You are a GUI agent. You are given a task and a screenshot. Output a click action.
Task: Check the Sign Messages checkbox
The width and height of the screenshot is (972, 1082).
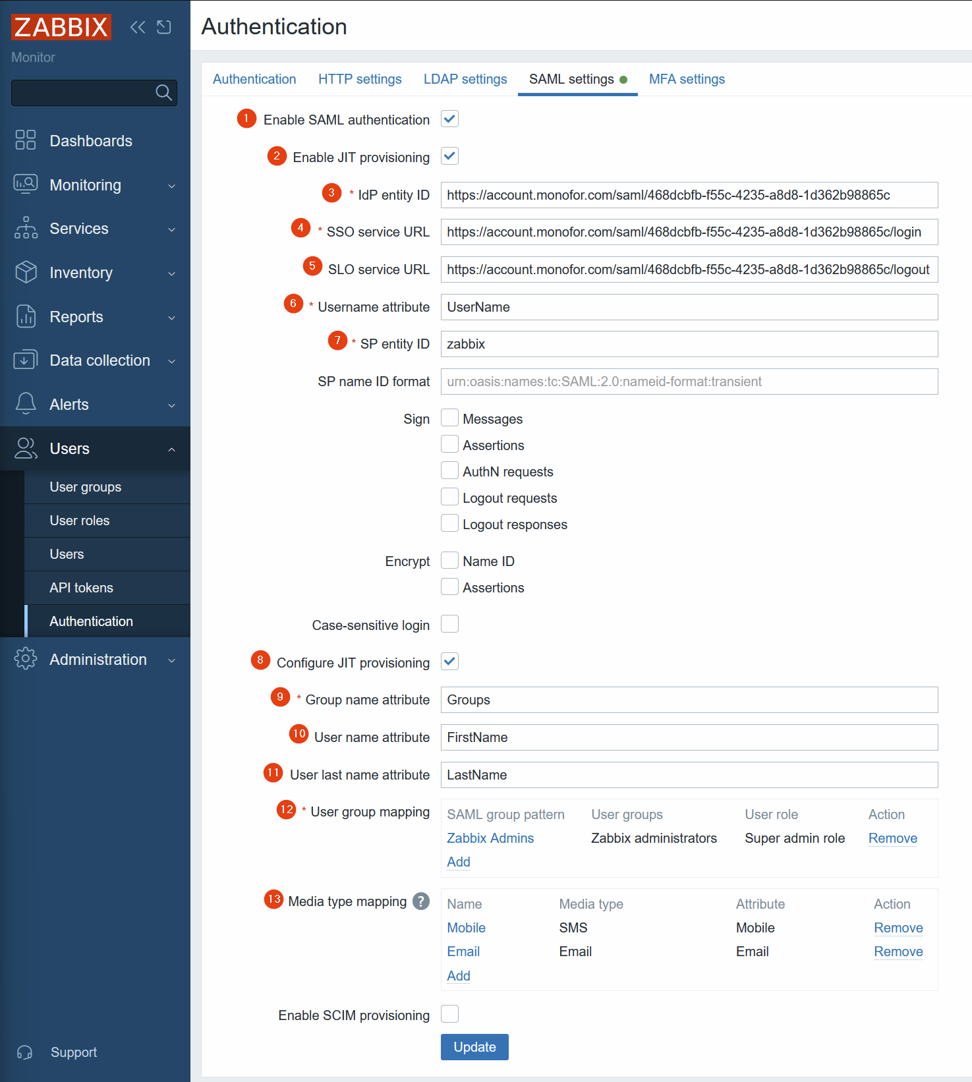[x=449, y=418]
